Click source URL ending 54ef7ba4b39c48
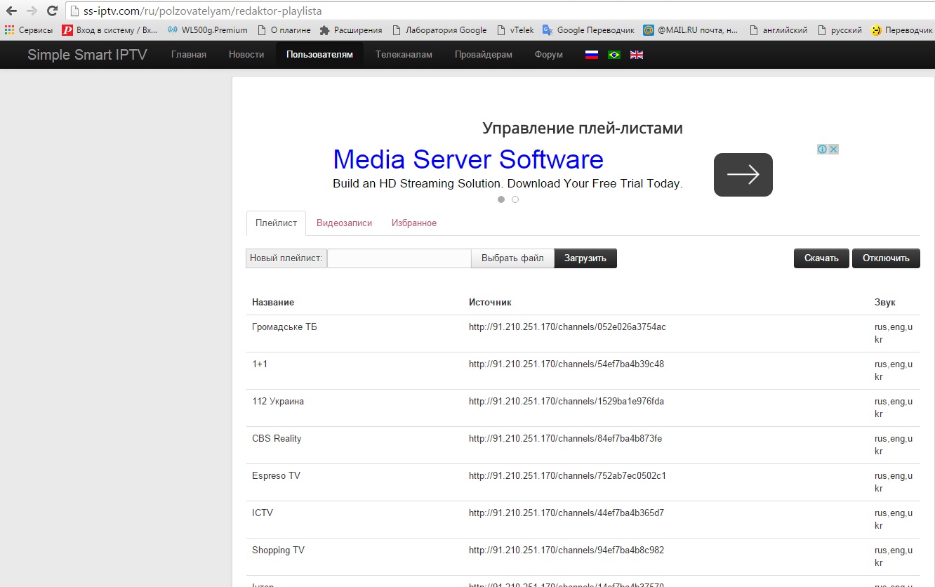Viewport: 935px width, 587px height. [566, 364]
